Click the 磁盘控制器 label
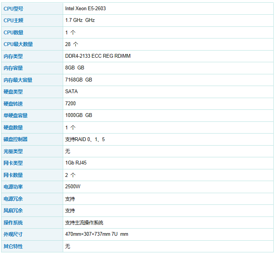 tap(15, 139)
